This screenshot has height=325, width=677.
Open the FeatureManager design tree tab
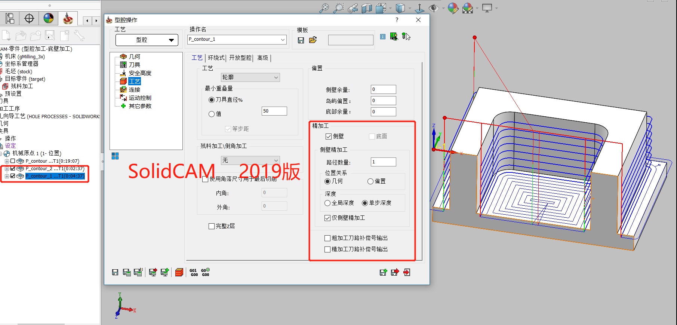point(10,18)
